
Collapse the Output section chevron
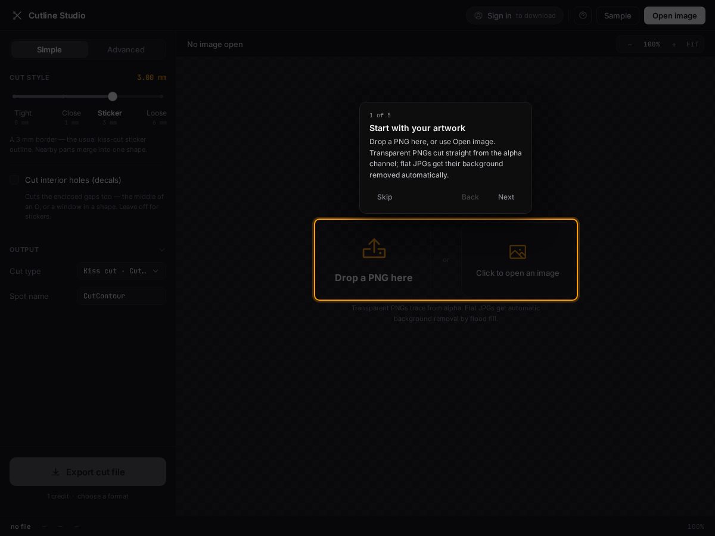162,250
